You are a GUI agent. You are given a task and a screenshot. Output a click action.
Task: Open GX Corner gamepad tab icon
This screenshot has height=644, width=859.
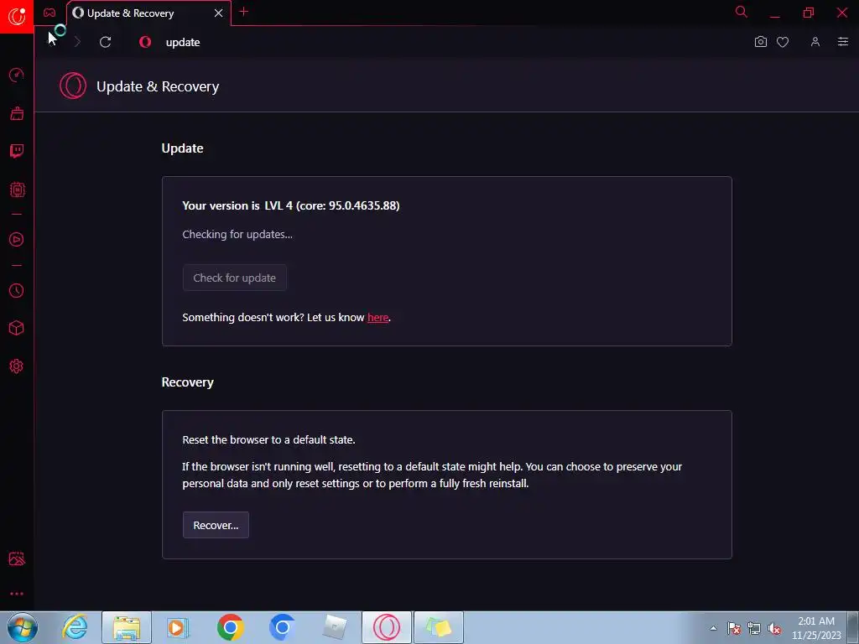49,13
